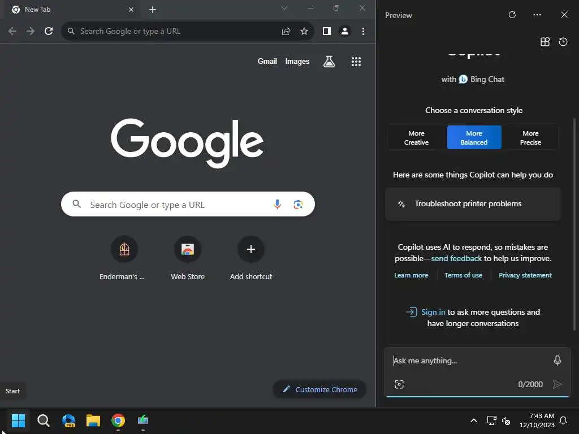Expand Chrome tab search chevron
This screenshot has width=579, height=434.
(x=284, y=8)
